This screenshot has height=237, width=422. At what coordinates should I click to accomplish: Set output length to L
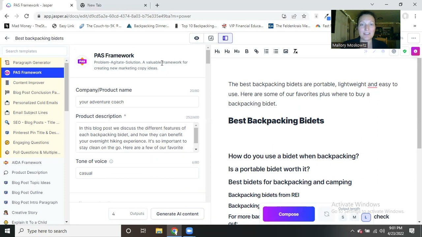366,217
